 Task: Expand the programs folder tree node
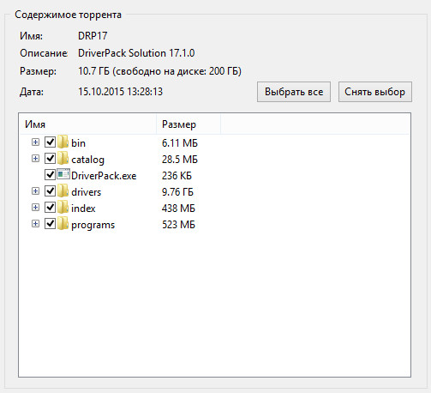pyautogui.click(x=35, y=223)
